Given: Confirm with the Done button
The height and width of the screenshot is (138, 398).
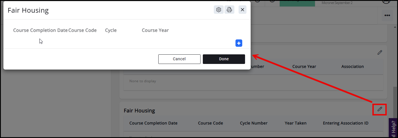Looking at the screenshot, I should (224, 59).
